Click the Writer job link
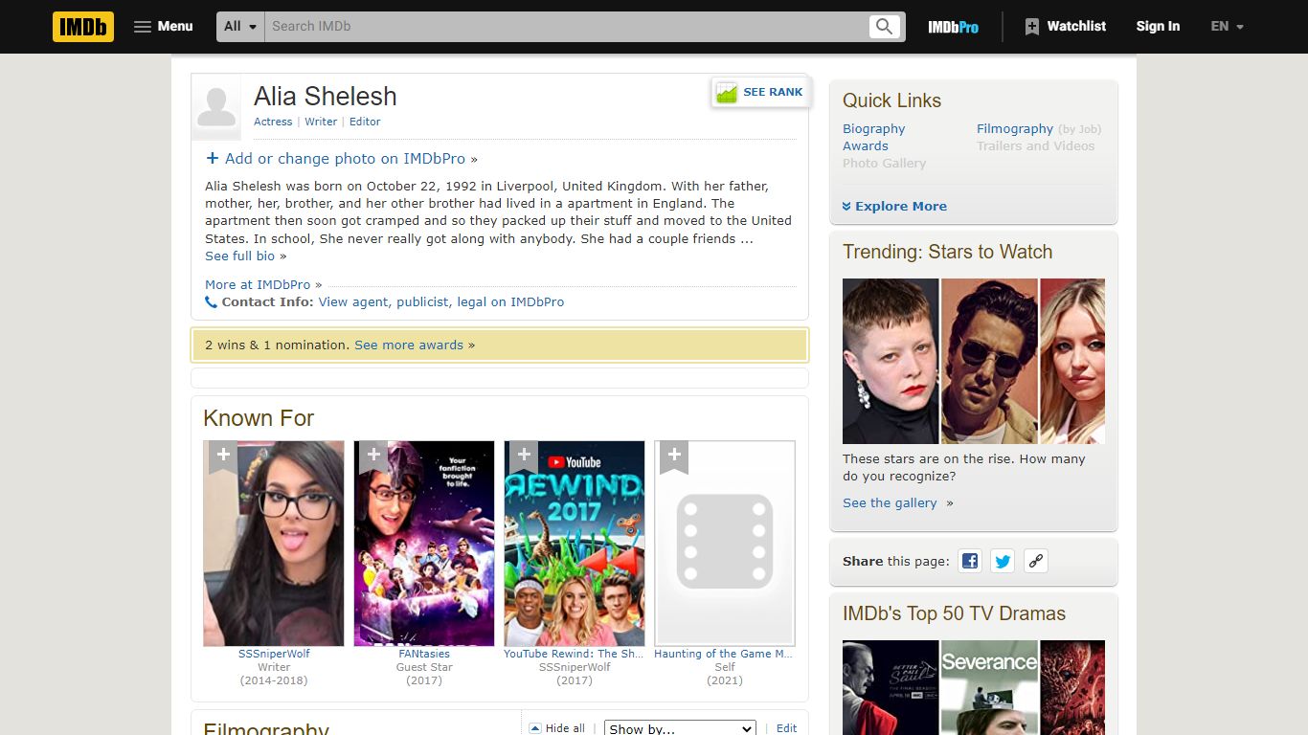Screen dimensions: 1308x735 [x=321, y=122]
